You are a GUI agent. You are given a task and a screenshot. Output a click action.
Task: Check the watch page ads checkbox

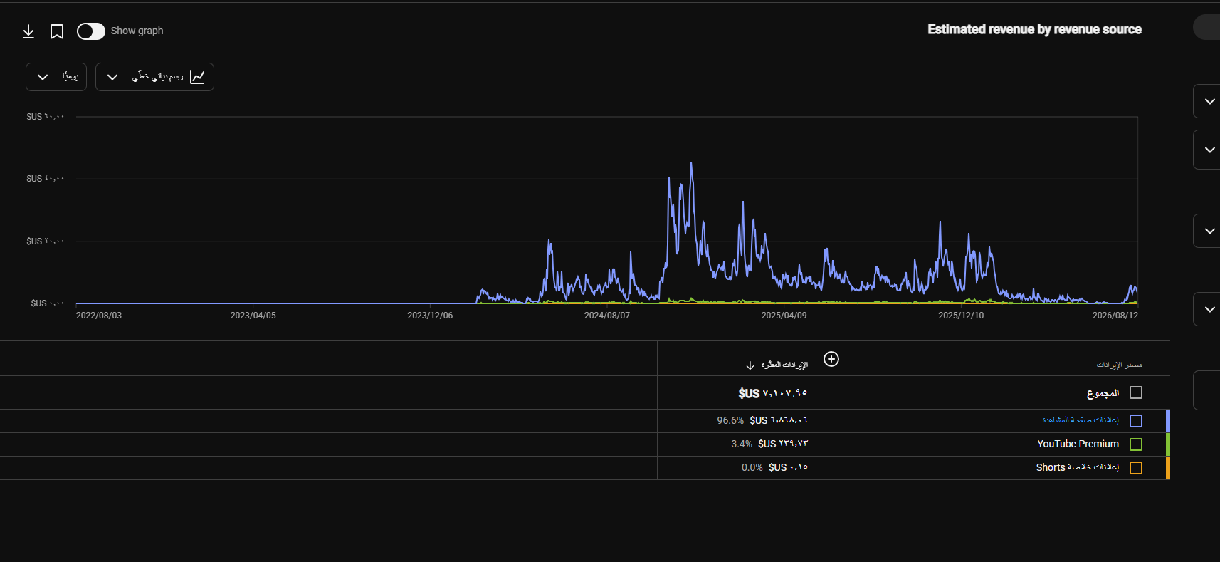[1136, 421]
